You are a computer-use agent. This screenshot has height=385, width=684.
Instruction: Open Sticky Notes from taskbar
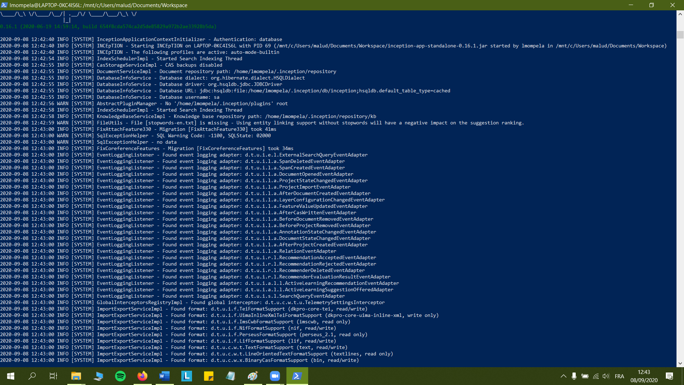point(209,376)
